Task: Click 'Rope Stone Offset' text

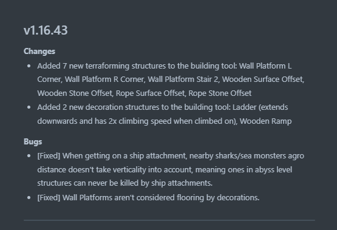Action: coord(220,93)
